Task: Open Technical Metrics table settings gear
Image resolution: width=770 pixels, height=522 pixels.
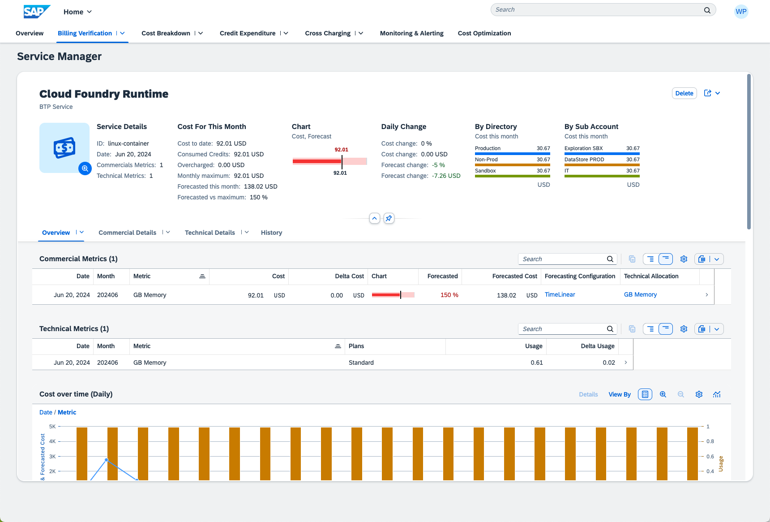Action: click(684, 329)
